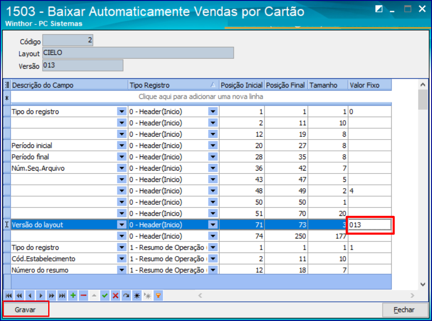Click Valor Fixo cell with value 4
The image size is (432, 321).
coord(370,191)
